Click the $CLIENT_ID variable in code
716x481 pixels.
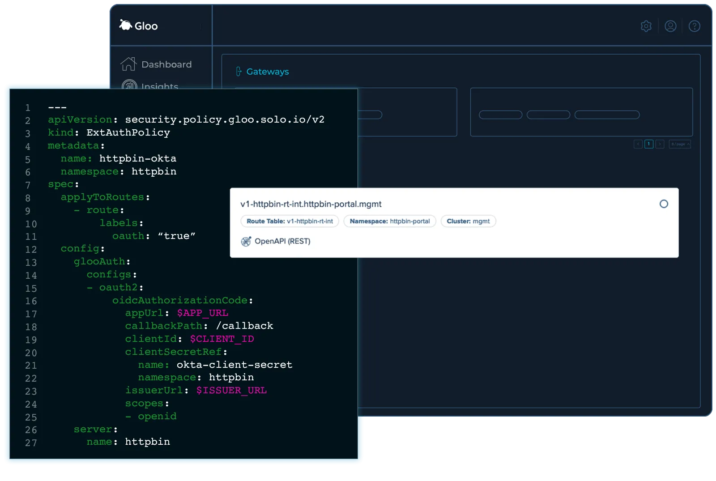(x=222, y=339)
